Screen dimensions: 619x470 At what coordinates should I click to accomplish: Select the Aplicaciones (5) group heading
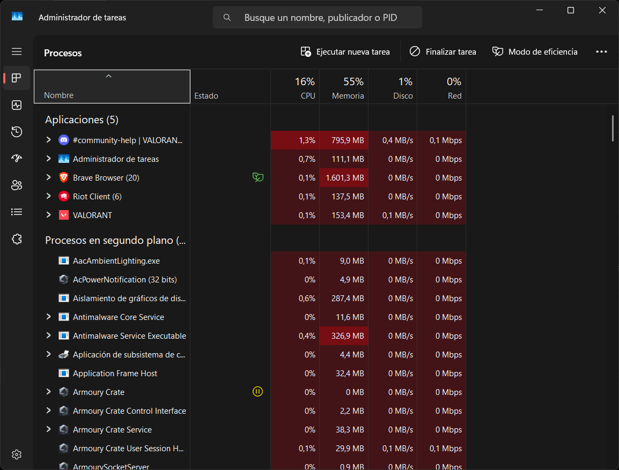pos(82,120)
